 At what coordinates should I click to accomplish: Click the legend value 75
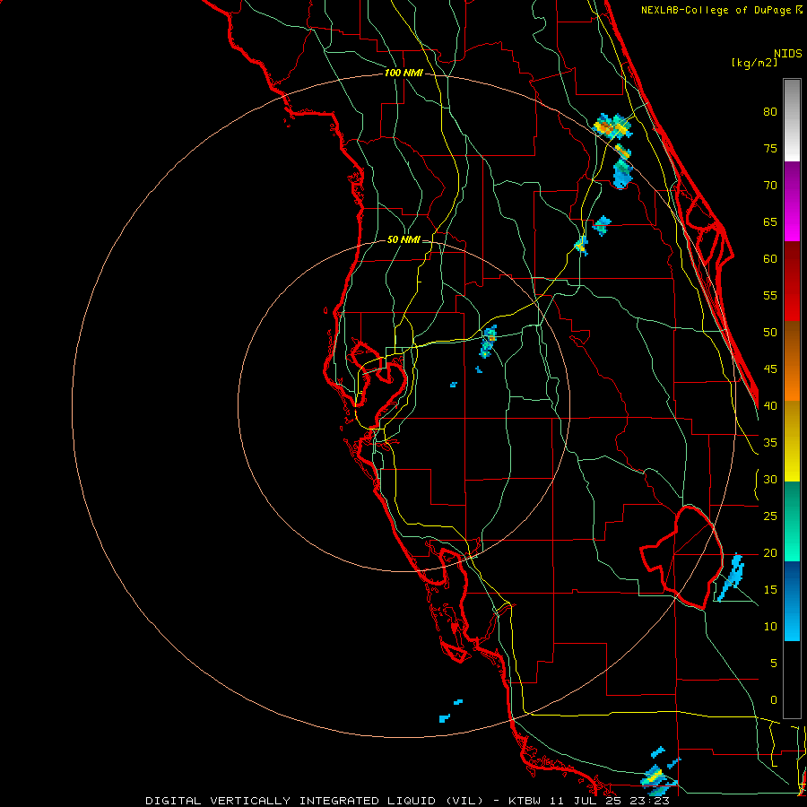pyautogui.click(x=770, y=148)
